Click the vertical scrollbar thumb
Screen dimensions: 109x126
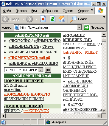(x=104, y=40)
